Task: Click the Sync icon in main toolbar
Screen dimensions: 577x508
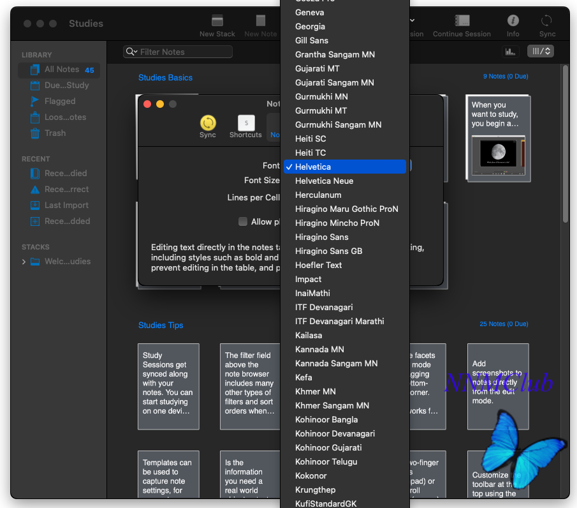Action: pos(546,20)
